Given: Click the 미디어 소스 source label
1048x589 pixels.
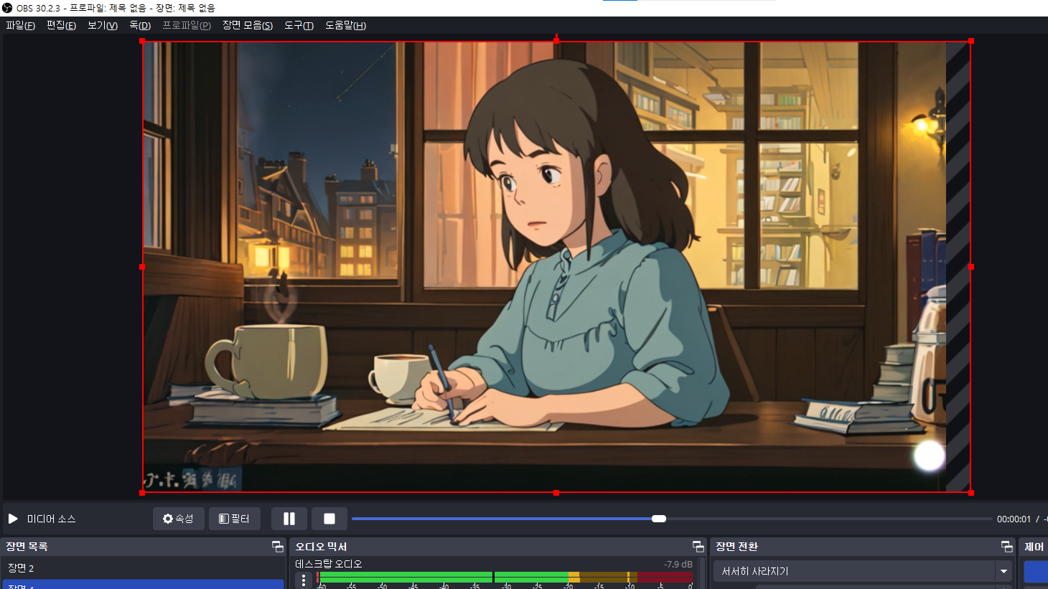Looking at the screenshot, I should coord(52,519).
